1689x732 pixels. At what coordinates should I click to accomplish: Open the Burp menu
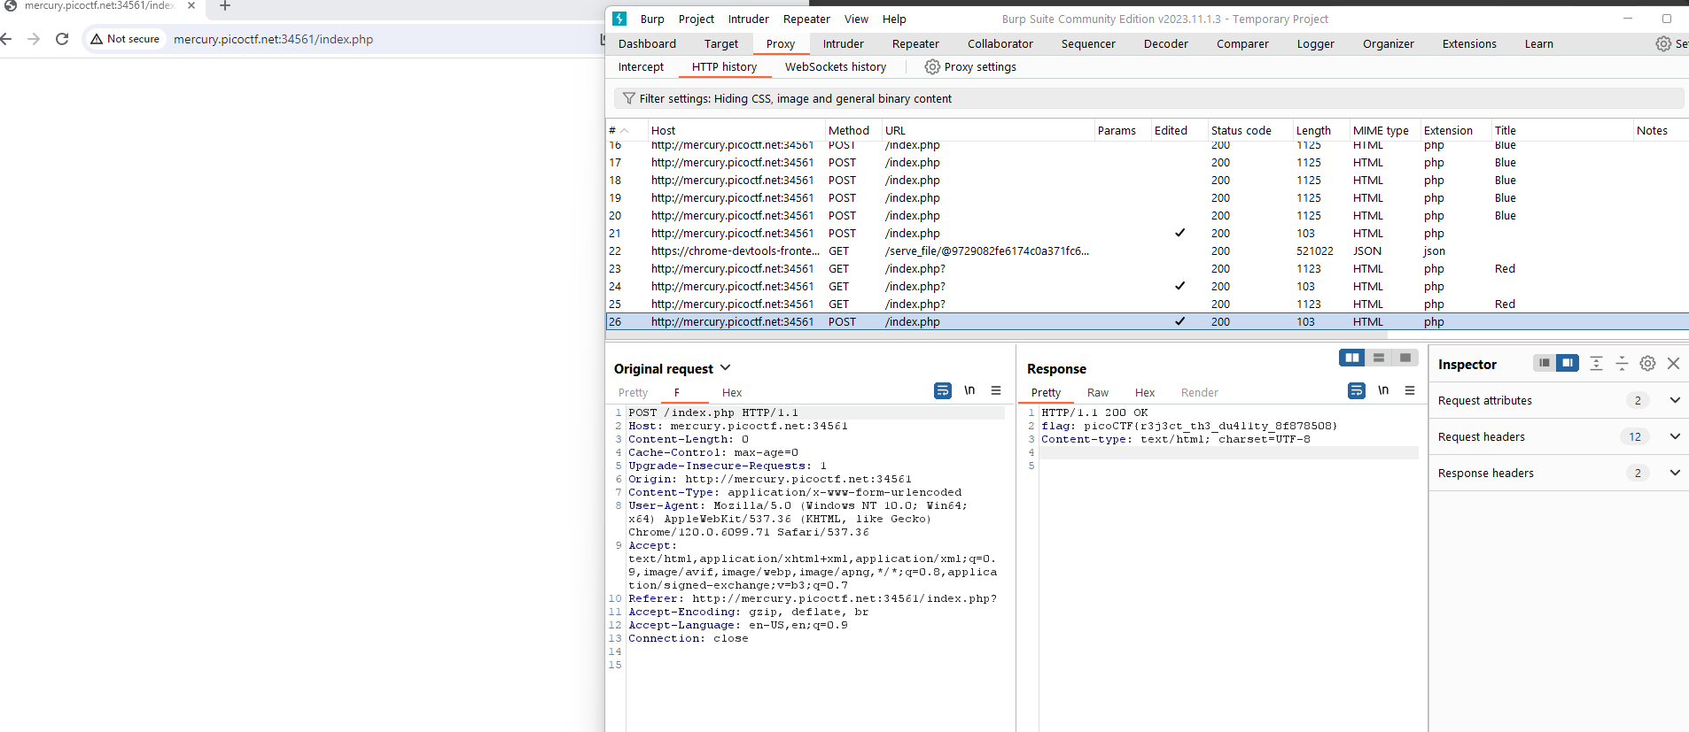pyautogui.click(x=652, y=19)
